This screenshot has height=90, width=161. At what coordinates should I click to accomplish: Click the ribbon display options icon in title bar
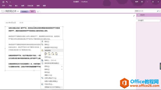pyautogui.click(x=142, y=2)
